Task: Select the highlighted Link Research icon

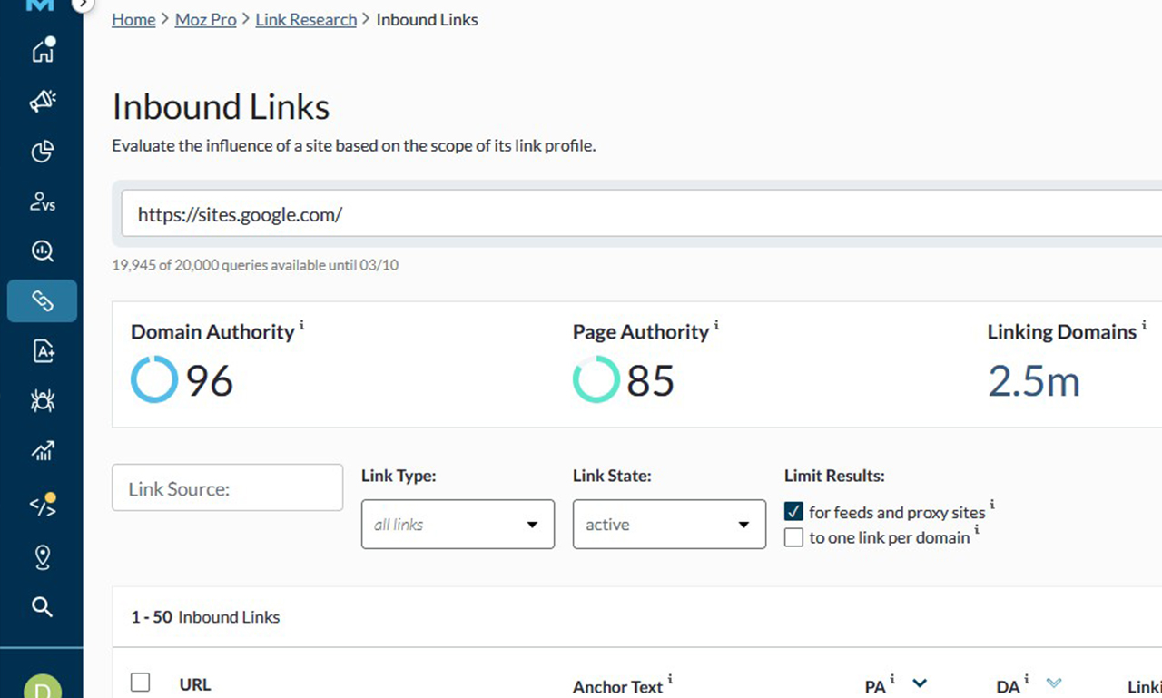Action: (x=42, y=300)
